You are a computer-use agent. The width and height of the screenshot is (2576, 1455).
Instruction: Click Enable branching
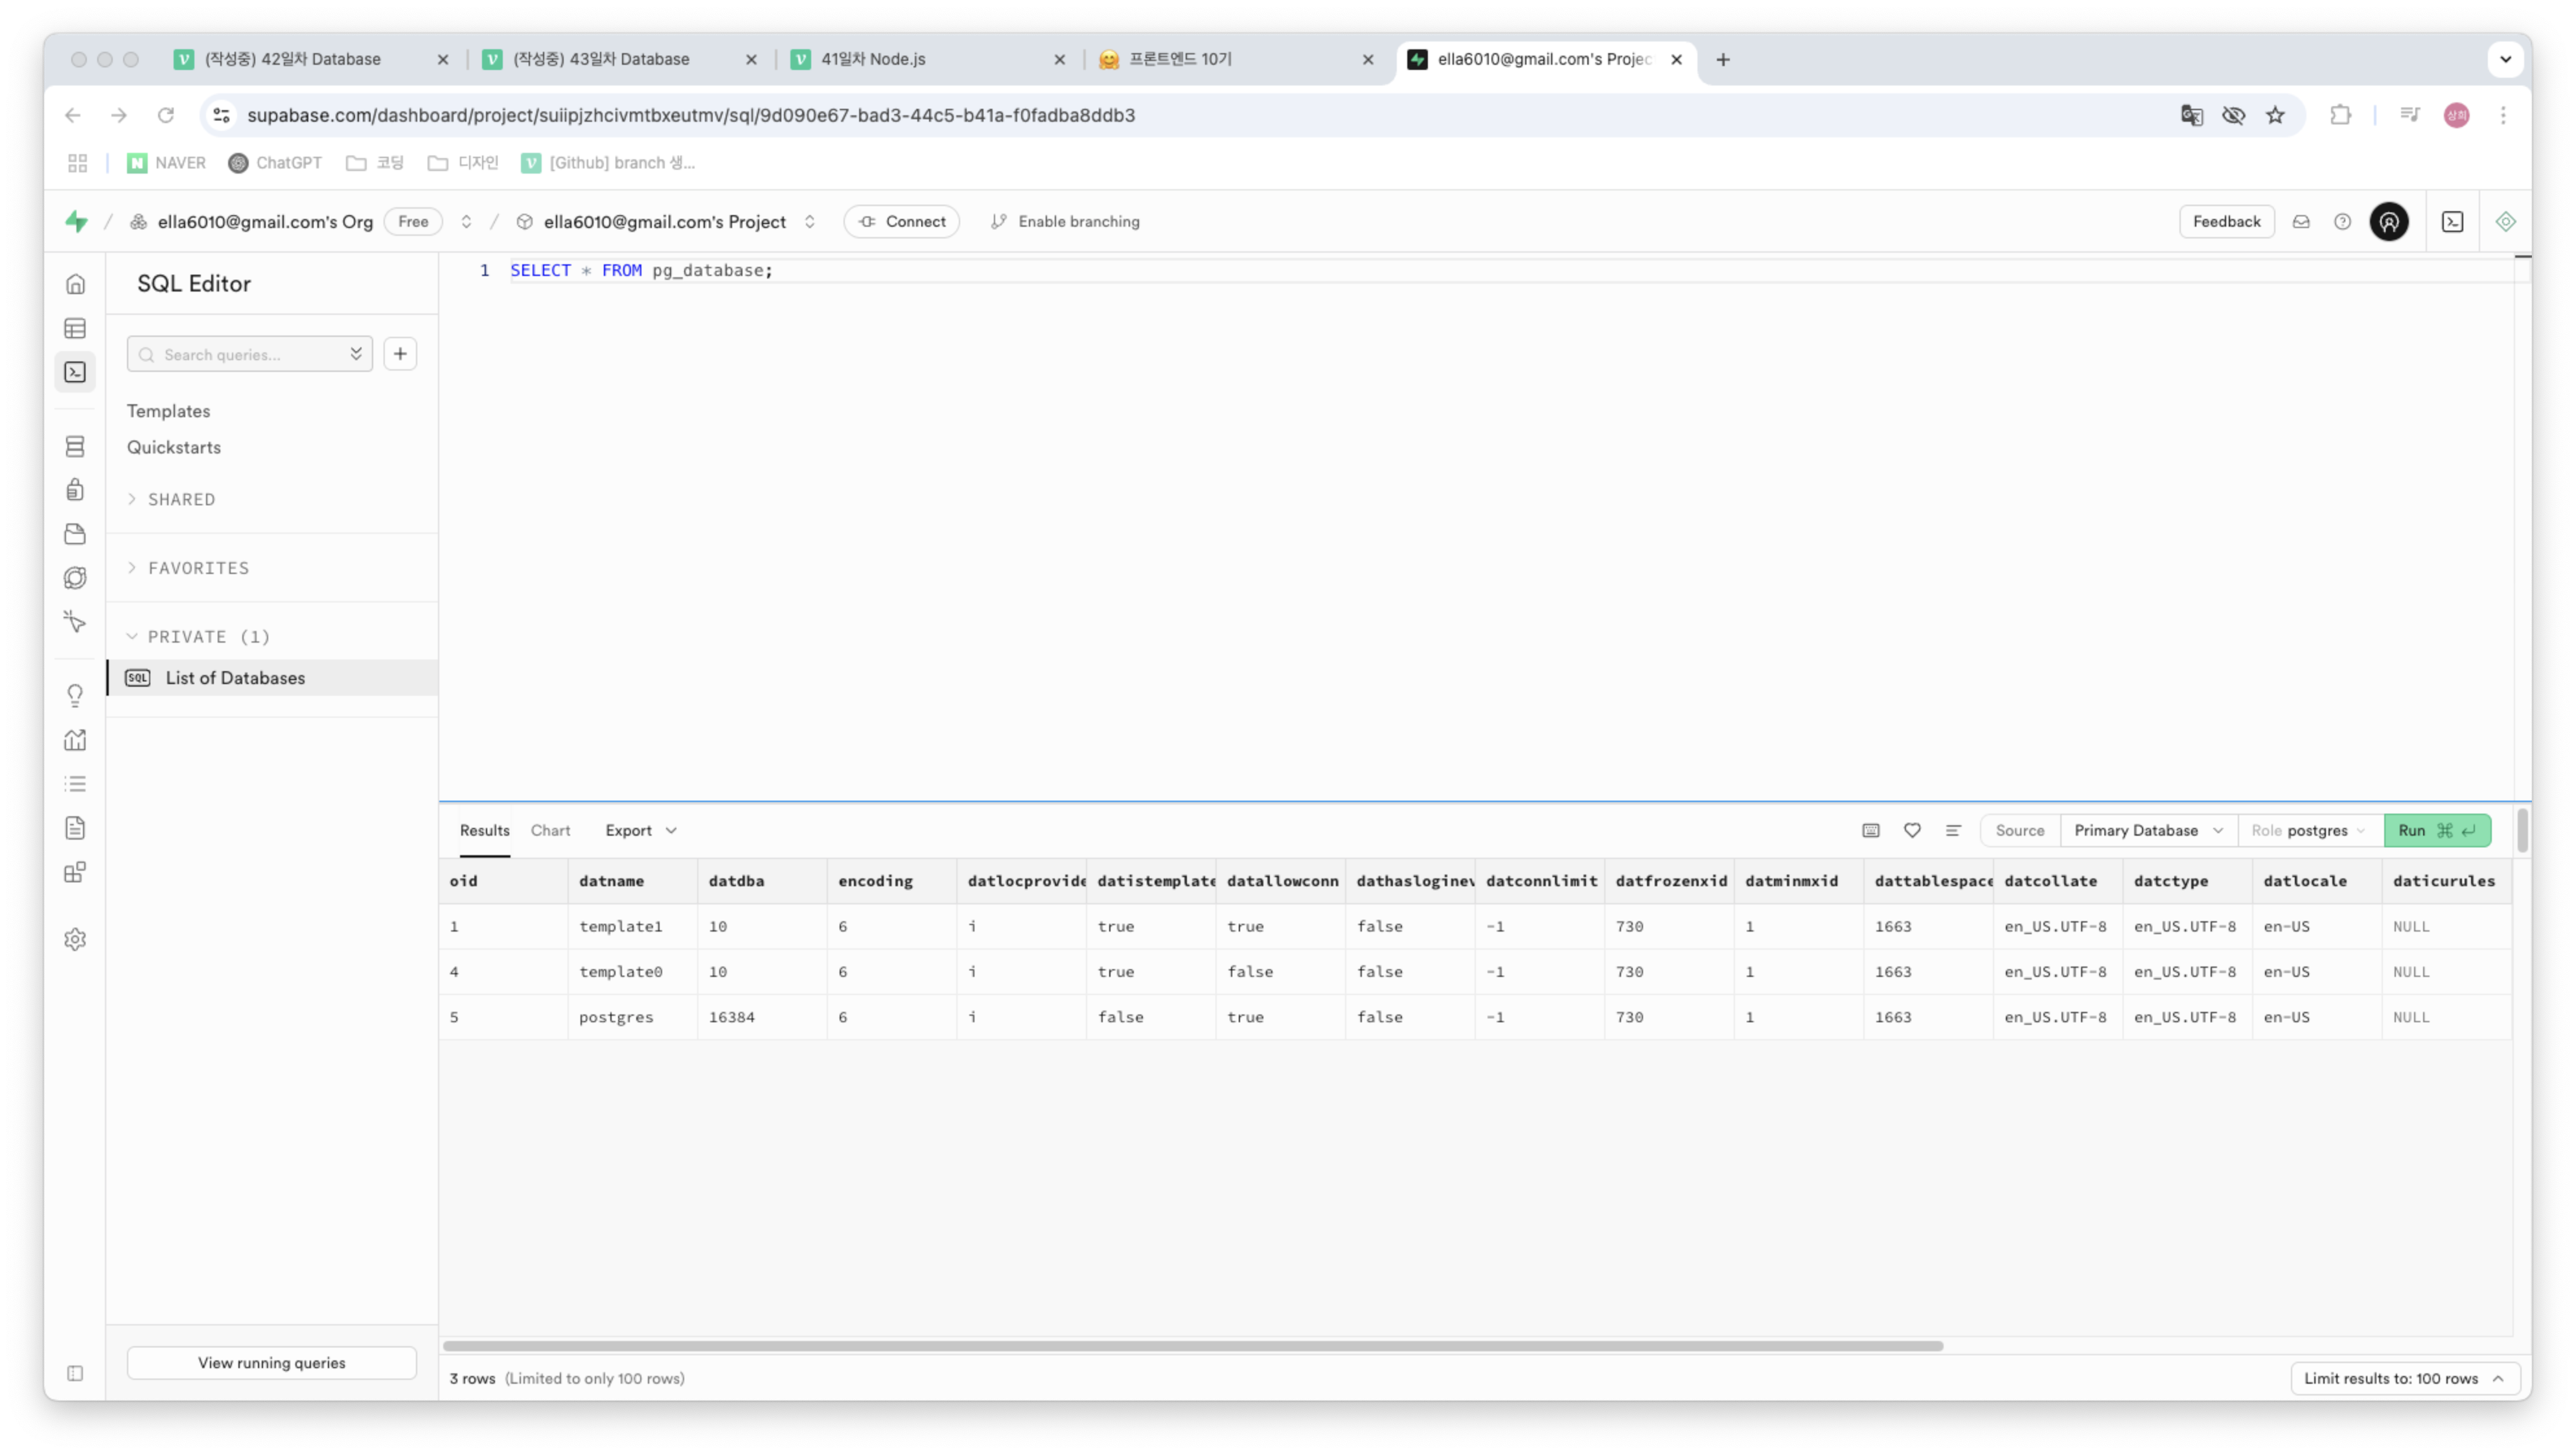(x=1065, y=221)
